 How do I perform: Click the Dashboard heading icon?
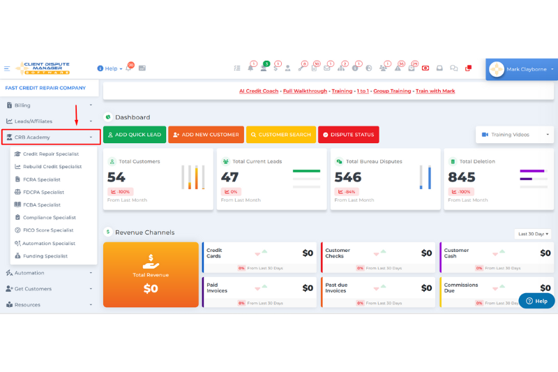tap(108, 117)
